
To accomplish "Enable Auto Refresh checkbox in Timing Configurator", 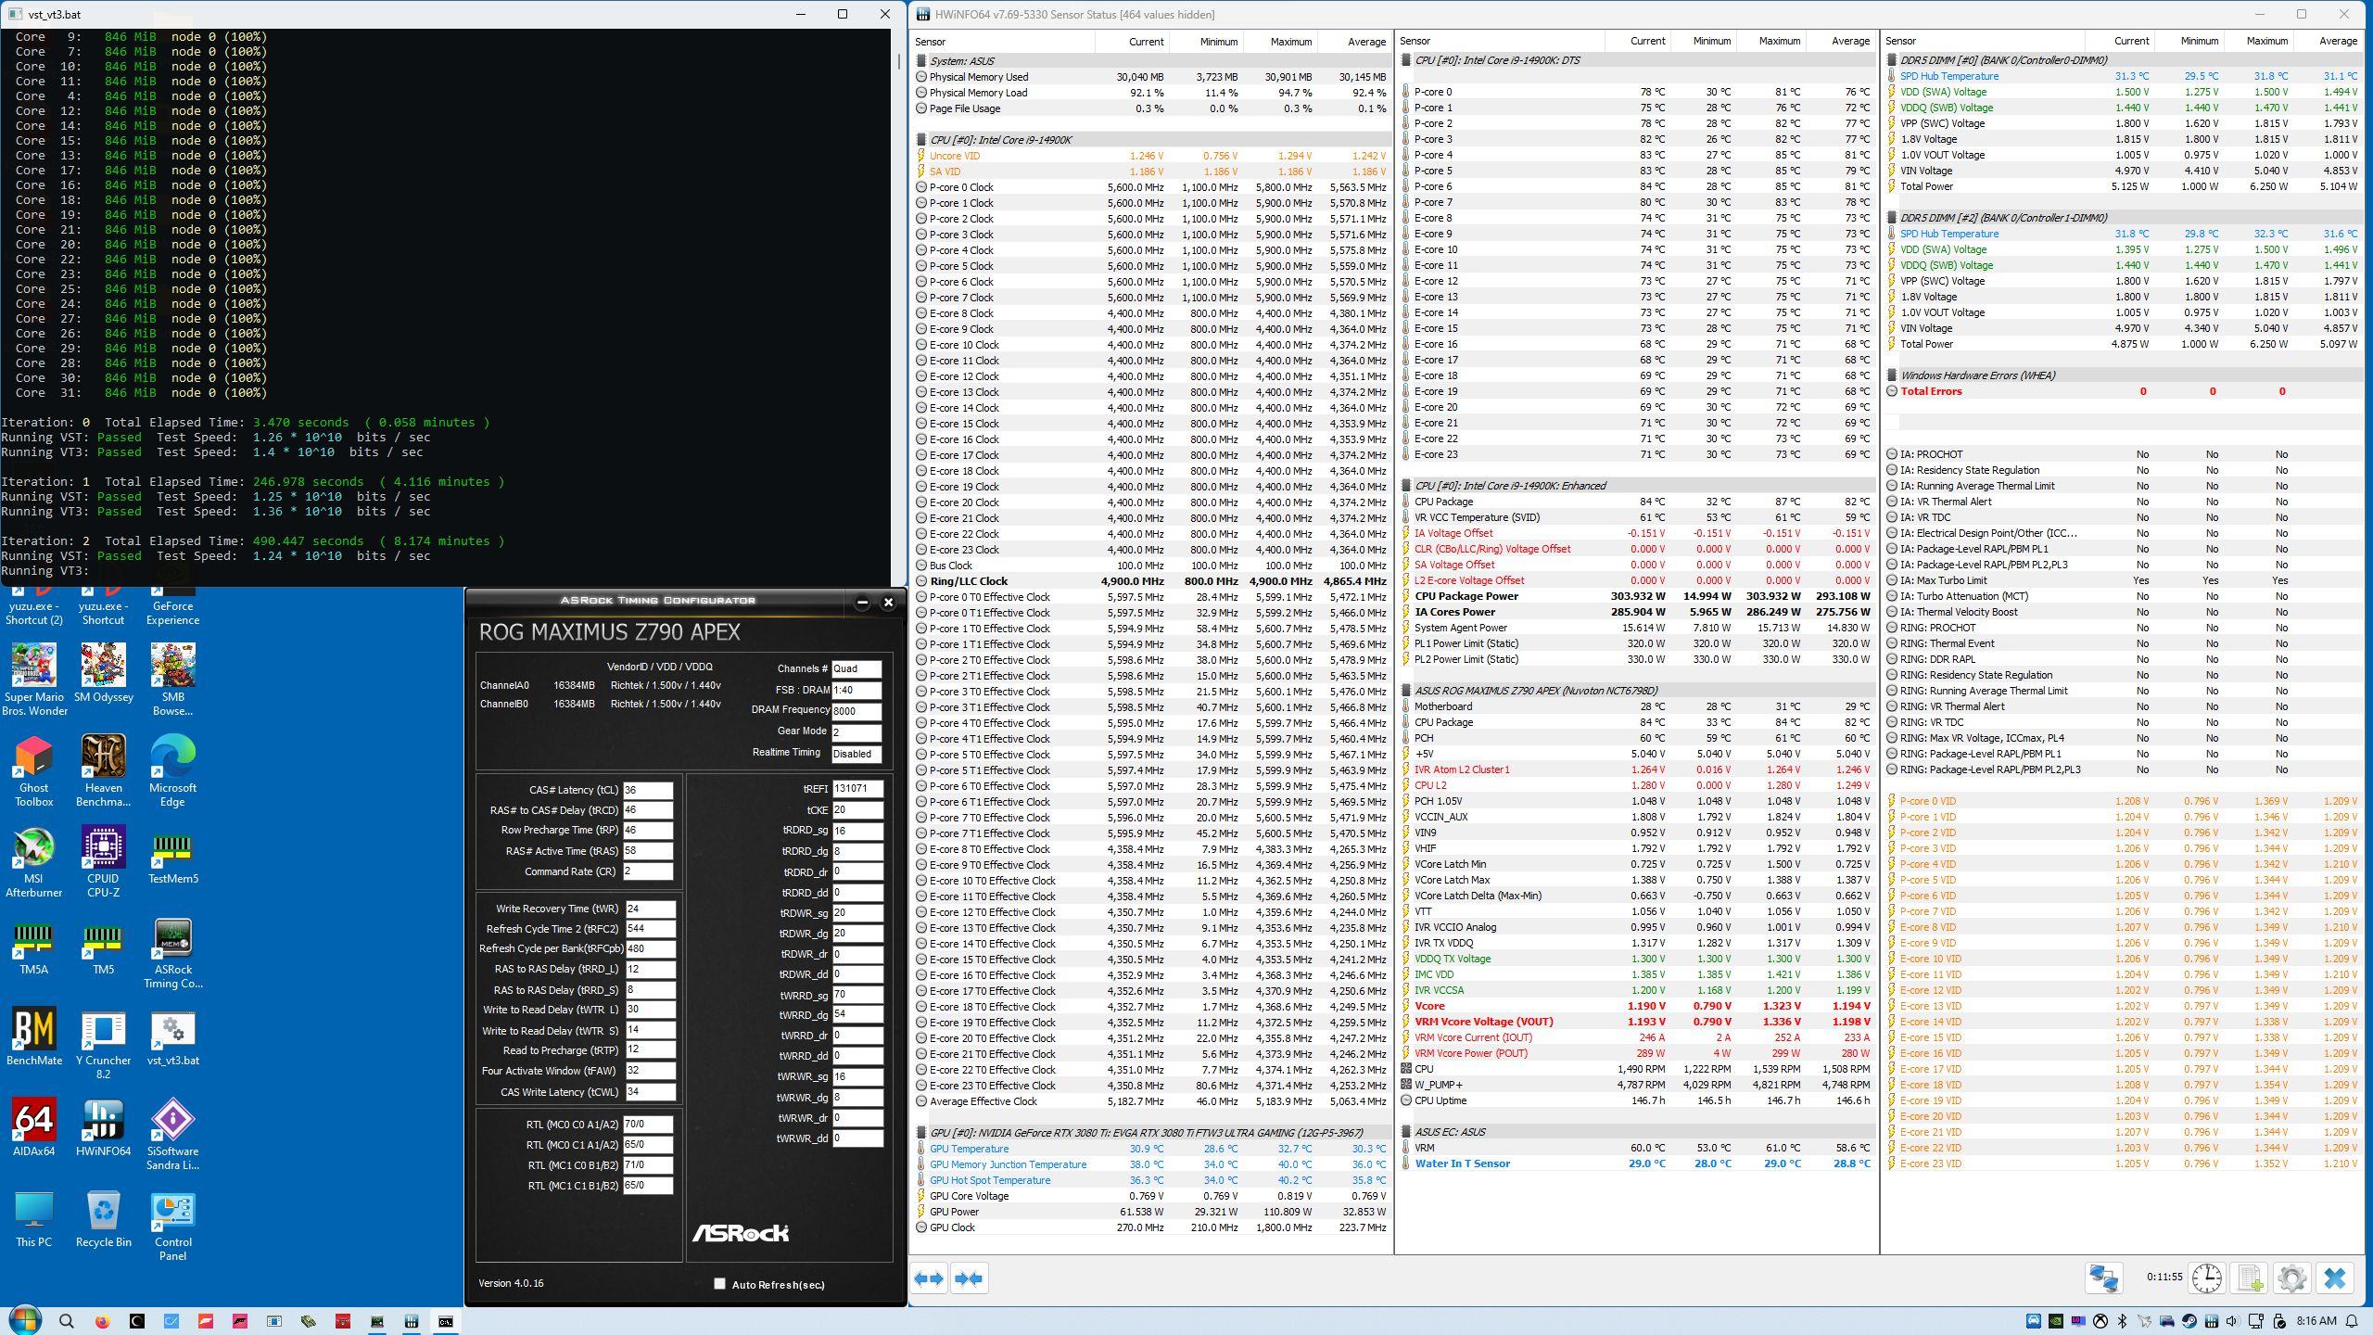I will point(719,1284).
